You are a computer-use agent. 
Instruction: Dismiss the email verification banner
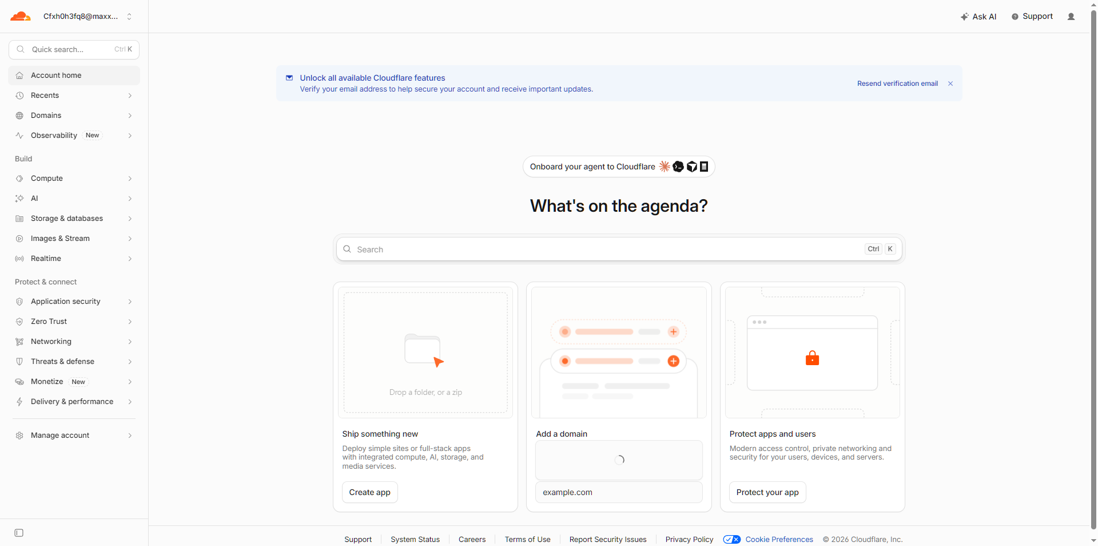950,84
